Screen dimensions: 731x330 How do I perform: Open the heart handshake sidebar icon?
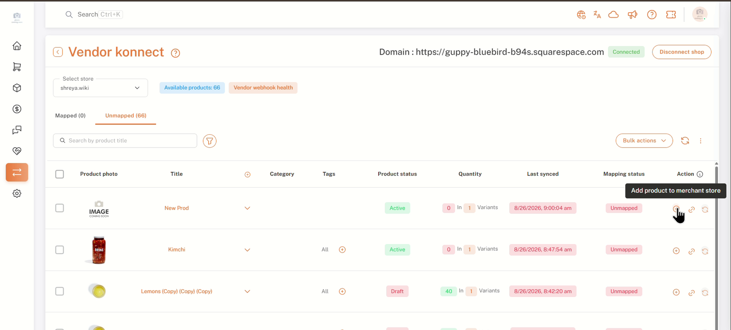(x=17, y=151)
